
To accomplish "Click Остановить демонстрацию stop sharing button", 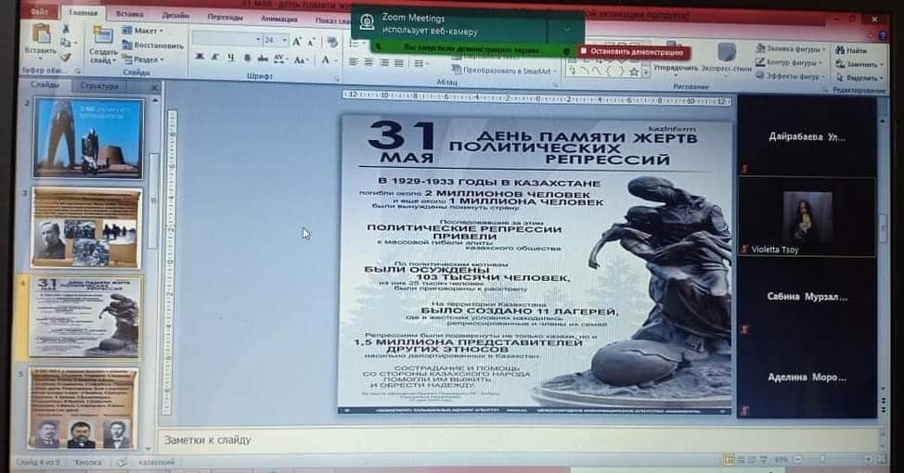I will coord(632,52).
